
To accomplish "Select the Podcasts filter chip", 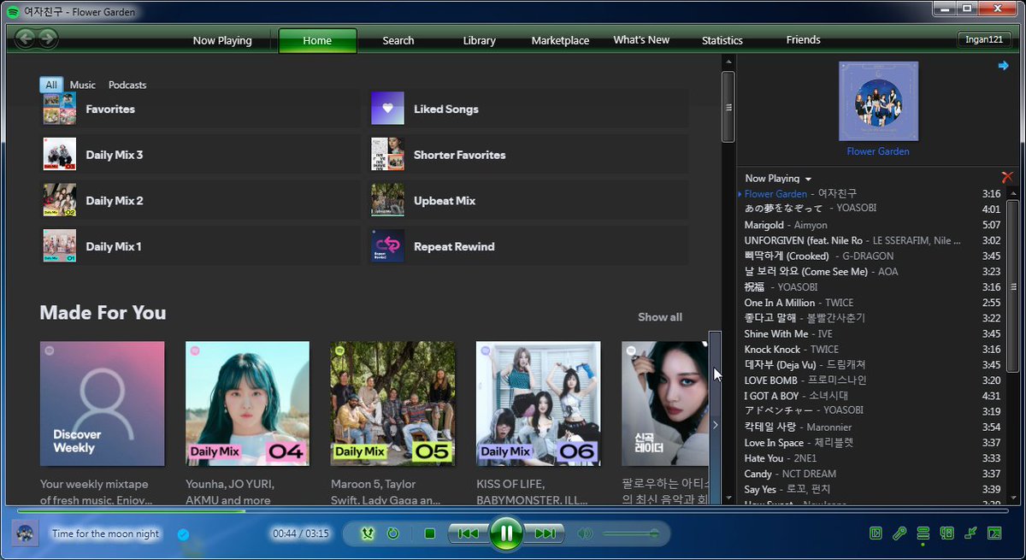I will tap(127, 85).
